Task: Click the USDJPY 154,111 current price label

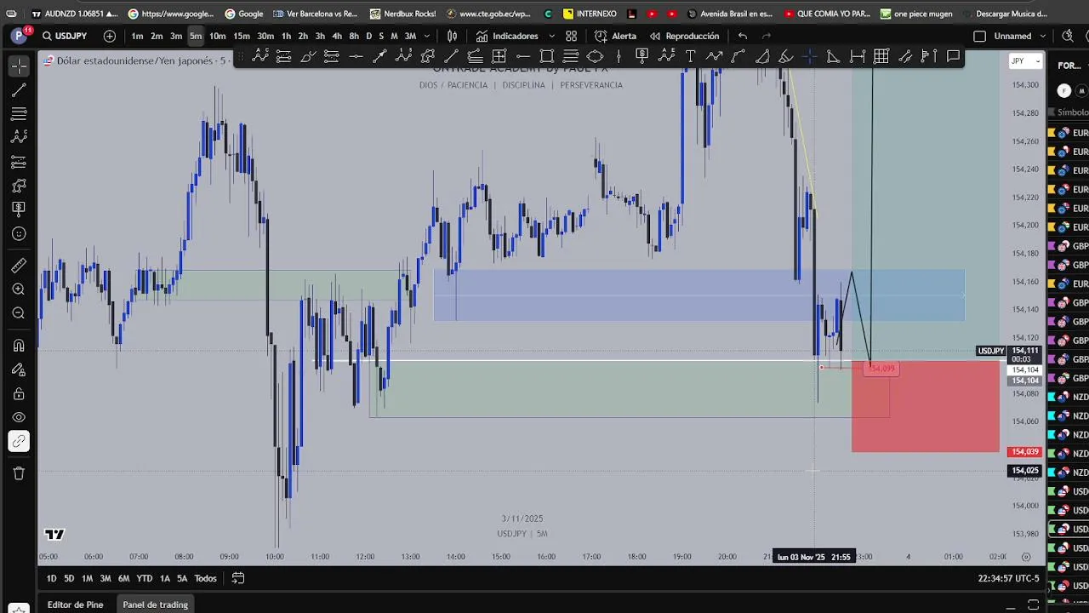Action: (x=1009, y=351)
